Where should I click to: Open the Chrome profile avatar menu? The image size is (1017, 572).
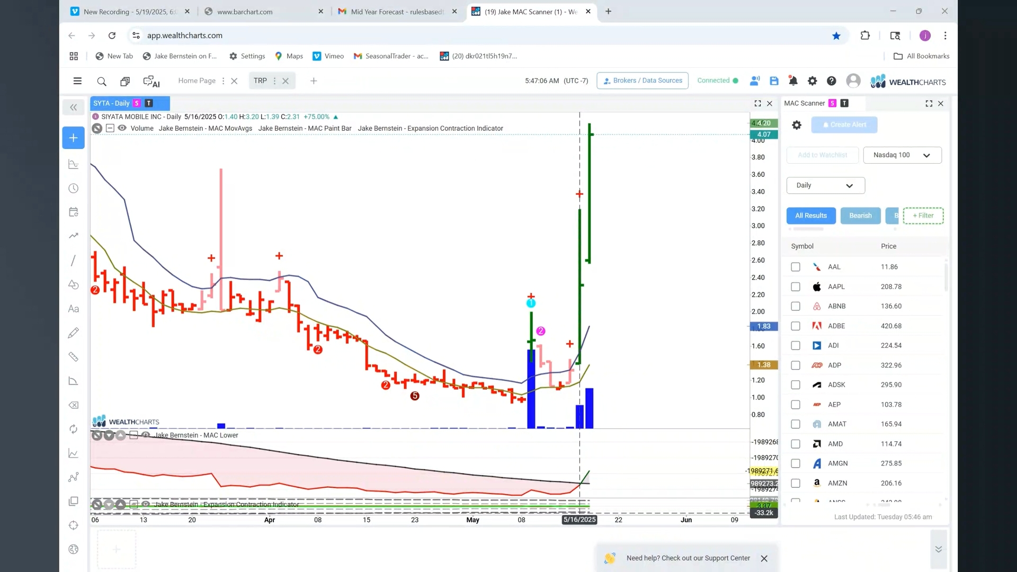(925, 35)
